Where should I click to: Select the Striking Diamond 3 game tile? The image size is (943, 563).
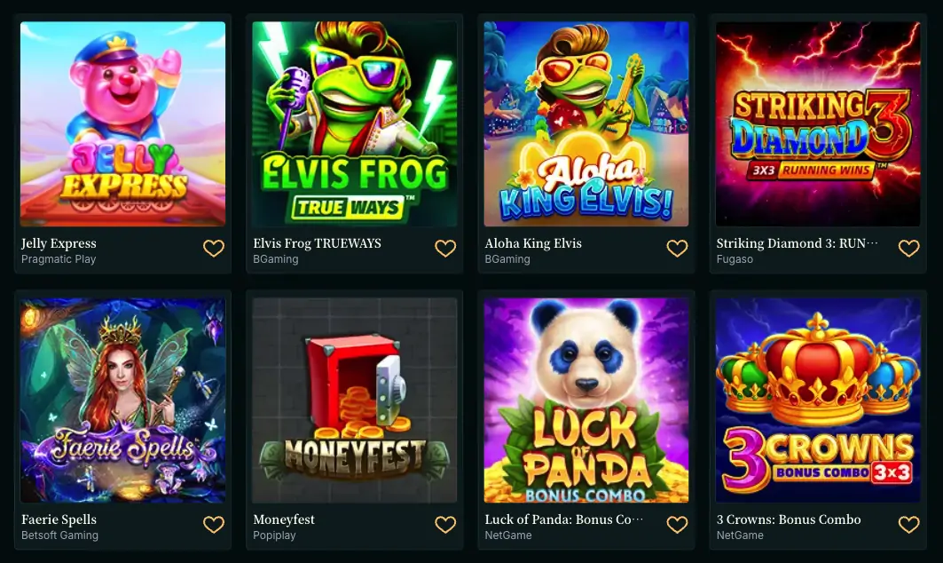(818, 124)
